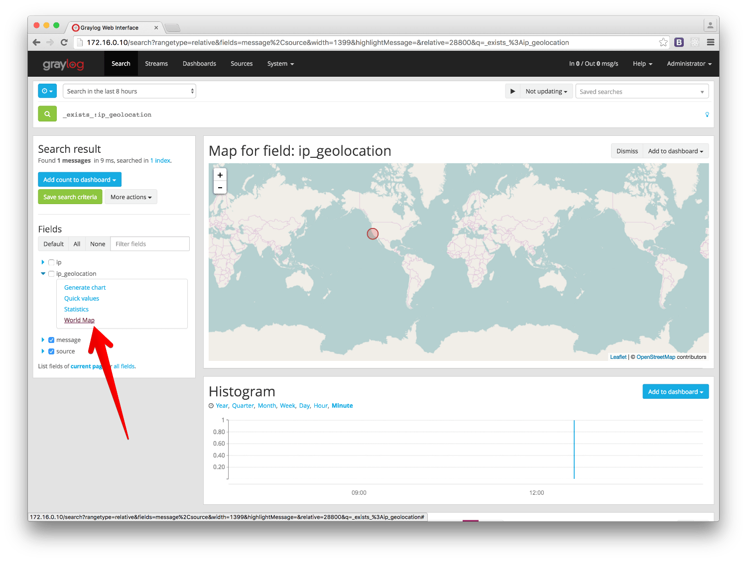Dismiss the ip_geolocation map widget
The image size is (747, 561).
point(626,151)
